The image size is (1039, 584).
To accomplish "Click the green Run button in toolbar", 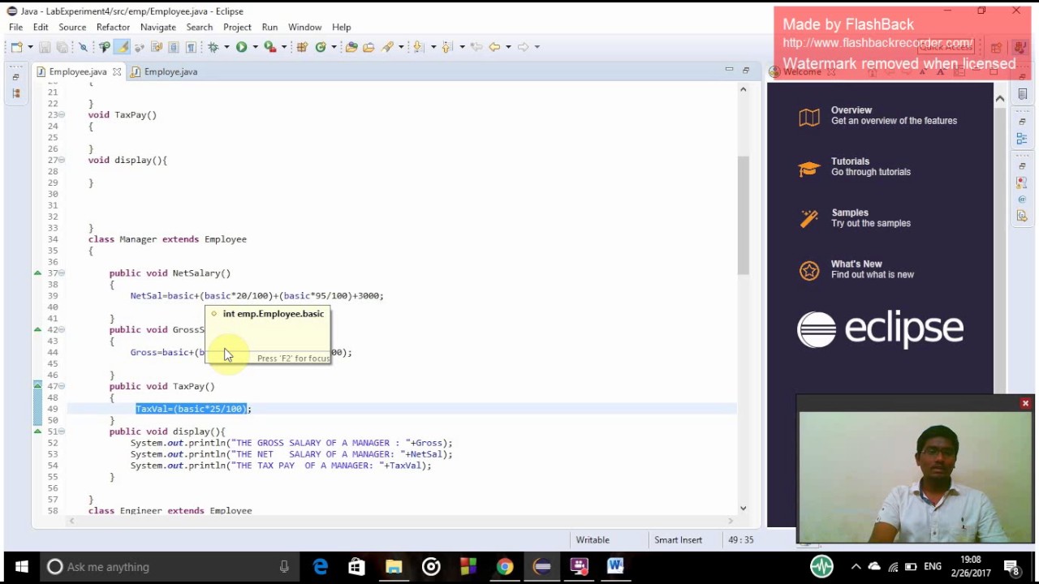I will (x=241, y=47).
